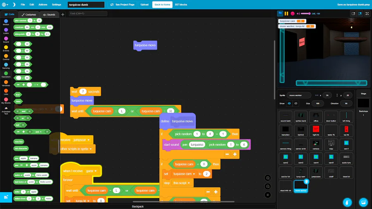
Task: Click See Project Page button
Action: pos(122,5)
